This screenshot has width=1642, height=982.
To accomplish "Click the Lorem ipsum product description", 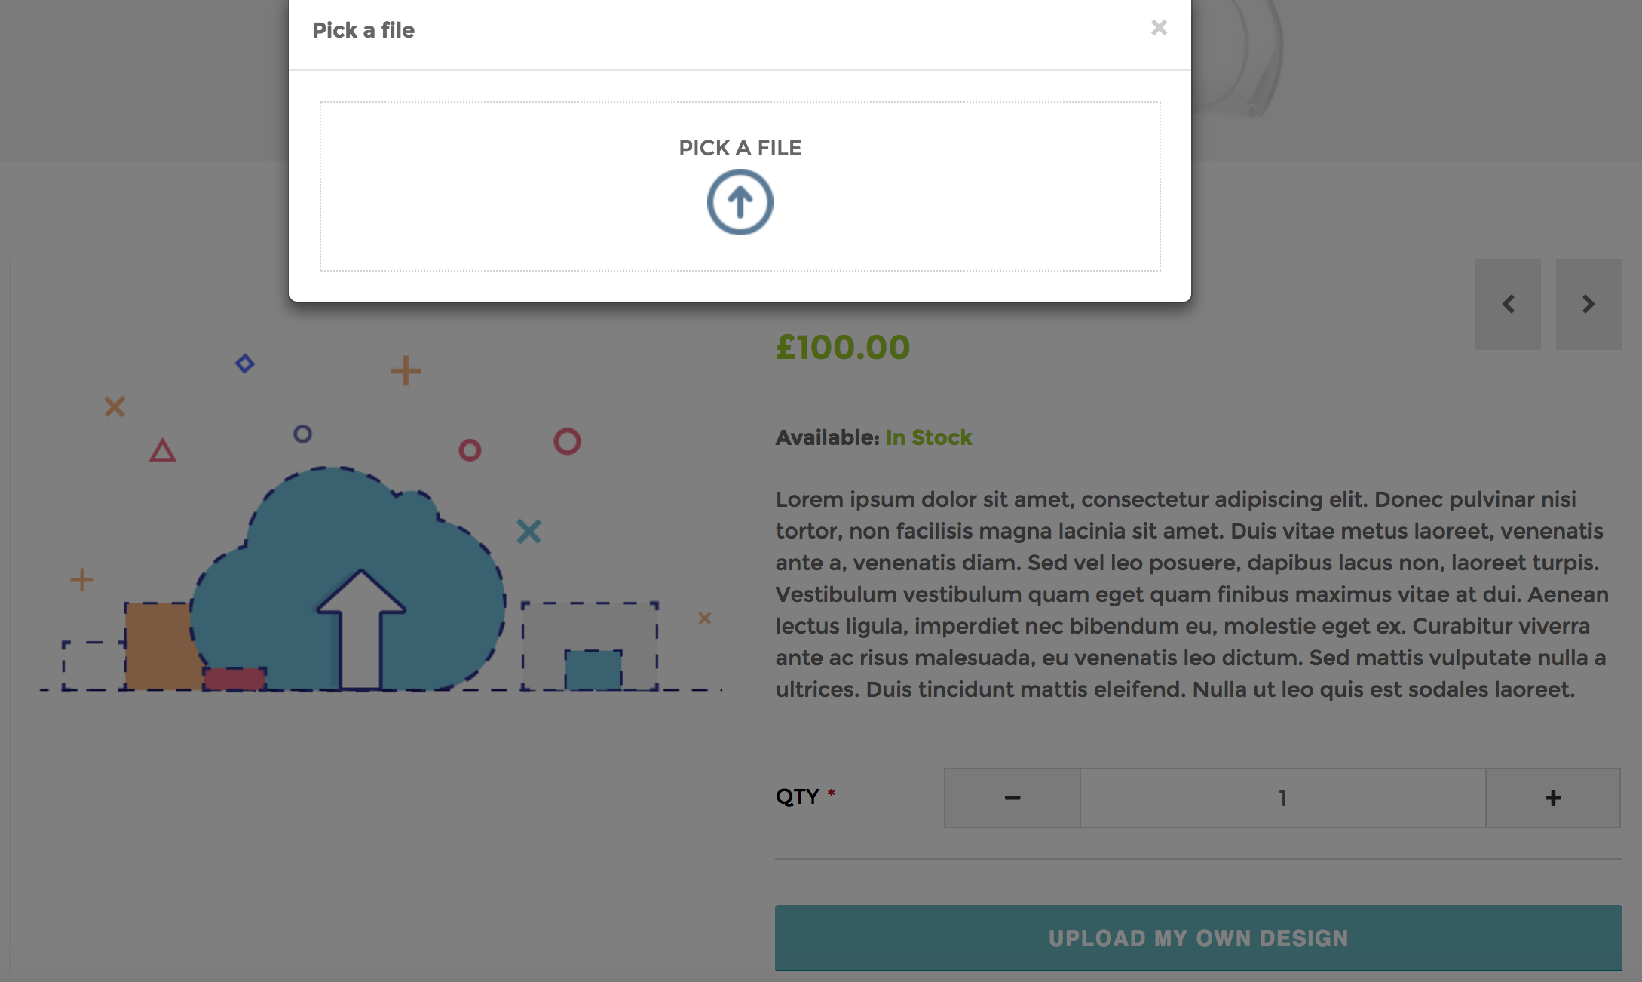I will 1191,594.
